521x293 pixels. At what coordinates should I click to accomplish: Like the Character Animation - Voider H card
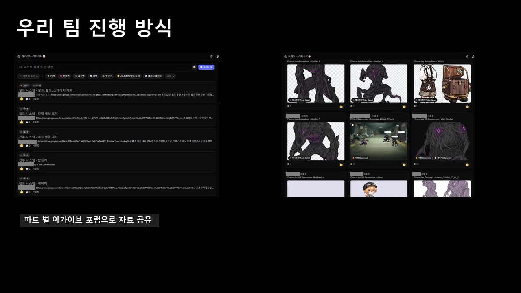(404, 106)
